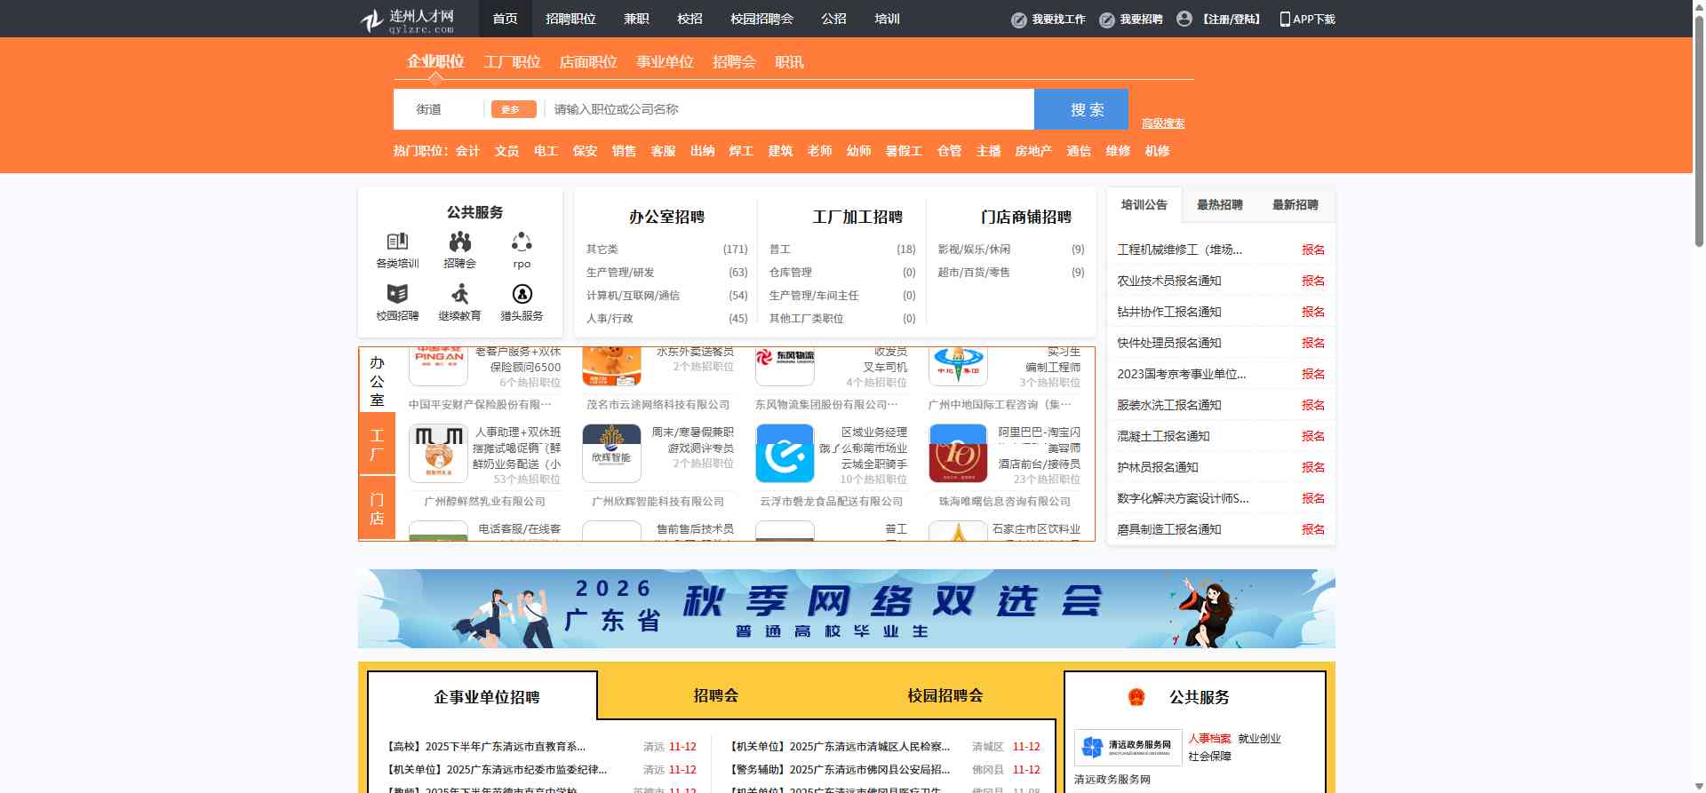
Task: Click 报名 for 农业技术员报名通知
Action: pos(1312,281)
